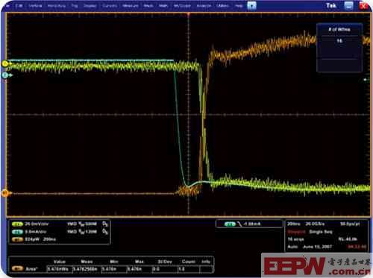Click the yellow C1 channel badge in readout
The height and width of the screenshot is (278, 373).
click(17, 224)
